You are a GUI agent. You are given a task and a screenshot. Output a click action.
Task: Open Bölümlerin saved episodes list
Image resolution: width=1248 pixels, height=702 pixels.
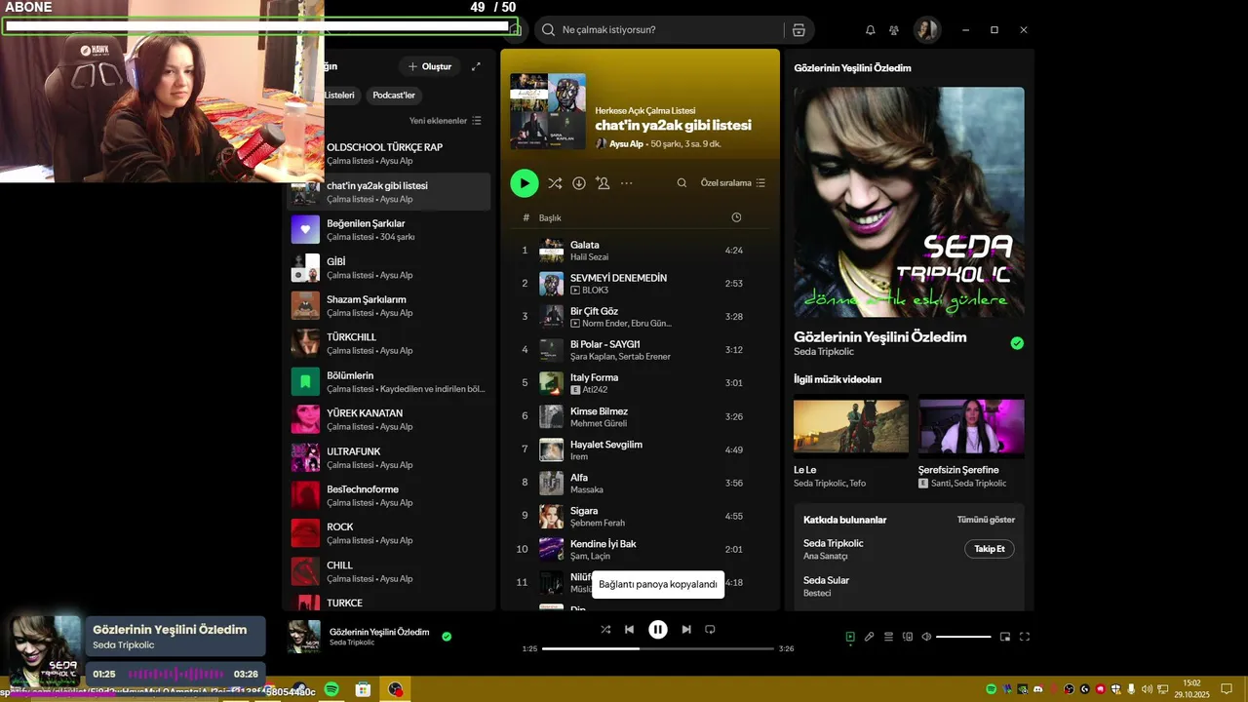[389, 382]
